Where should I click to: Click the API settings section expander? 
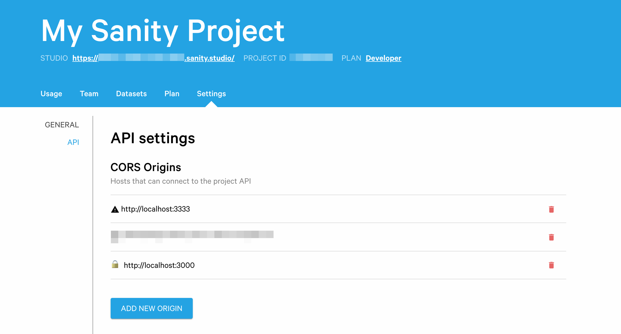click(x=73, y=142)
